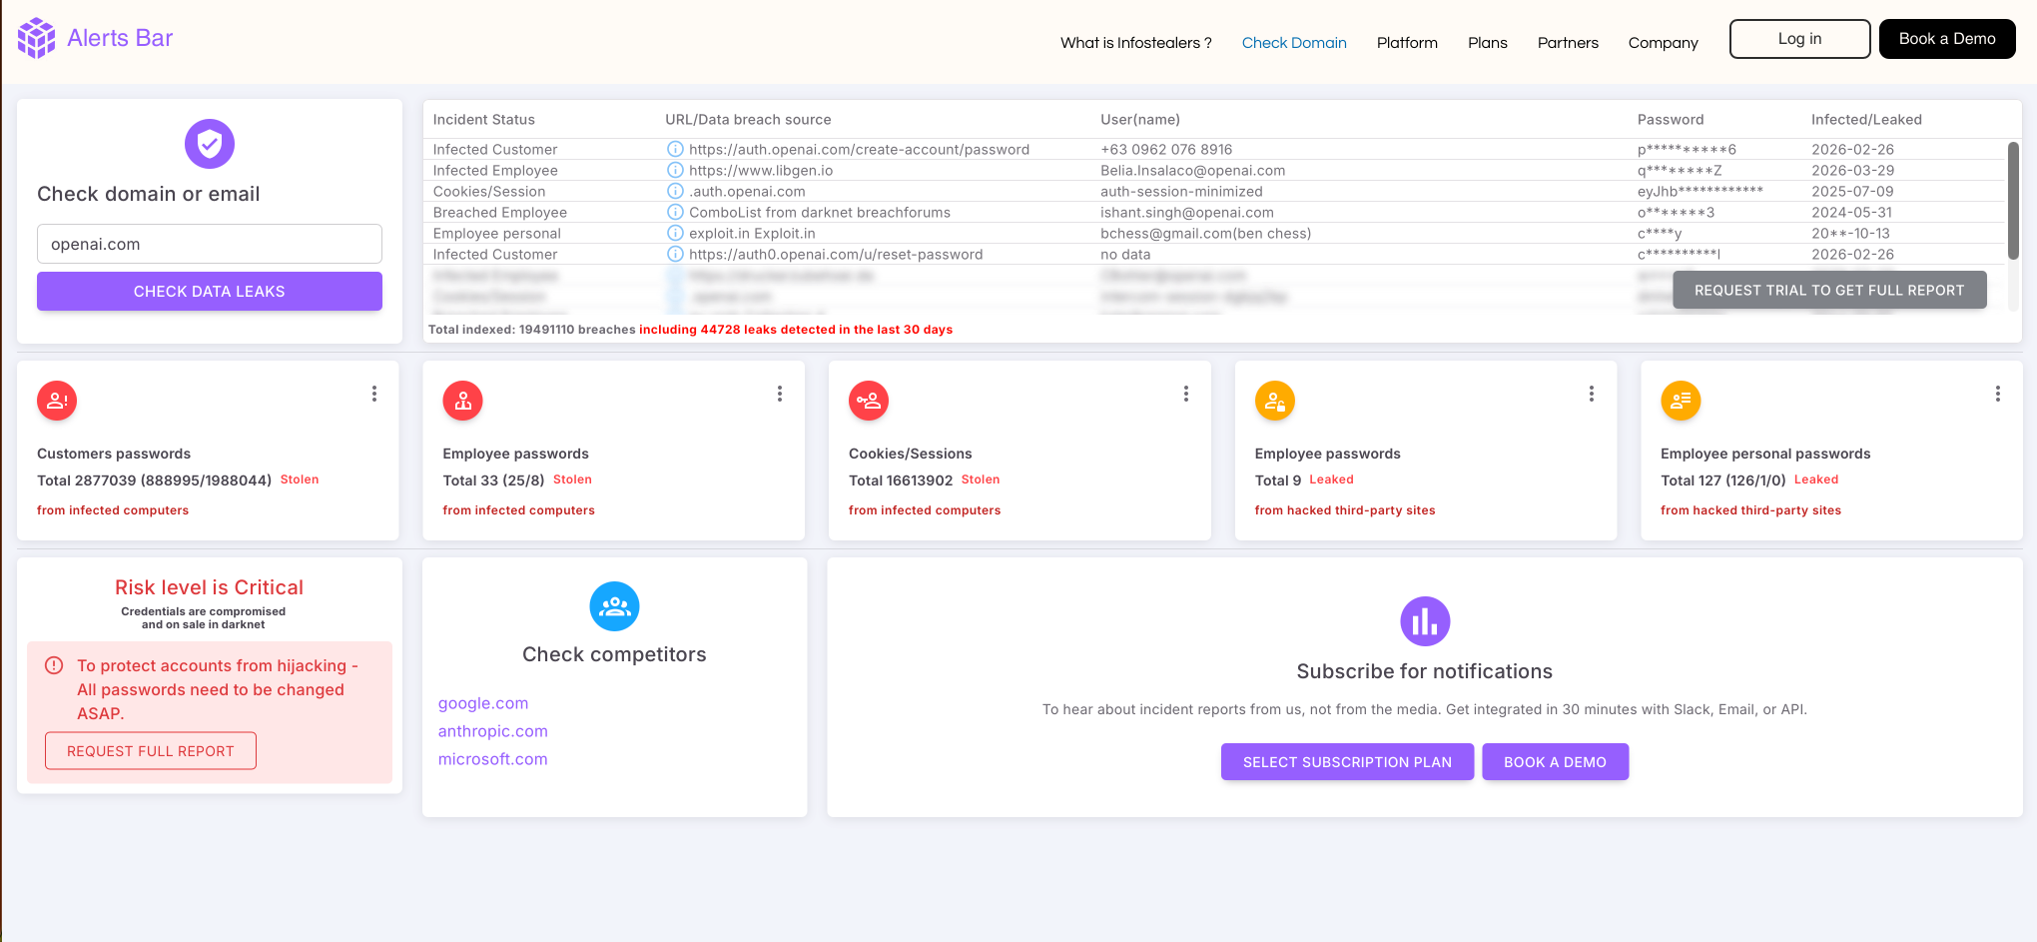Open info icon for auth.openai.com/create-account row
The height and width of the screenshot is (942, 2037).
tap(675, 149)
